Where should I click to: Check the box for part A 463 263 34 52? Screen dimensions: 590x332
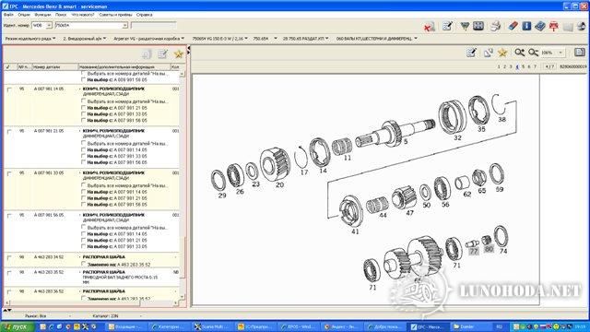(9, 258)
